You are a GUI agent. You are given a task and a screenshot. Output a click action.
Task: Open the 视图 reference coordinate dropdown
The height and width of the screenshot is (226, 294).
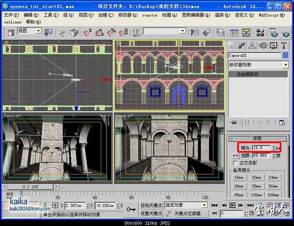pyautogui.click(x=39, y=31)
